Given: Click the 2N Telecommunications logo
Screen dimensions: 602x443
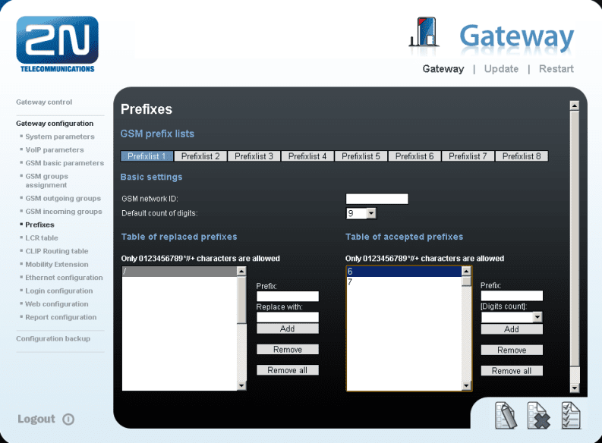Looking at the screenshot, I should [x=57, y=44].
